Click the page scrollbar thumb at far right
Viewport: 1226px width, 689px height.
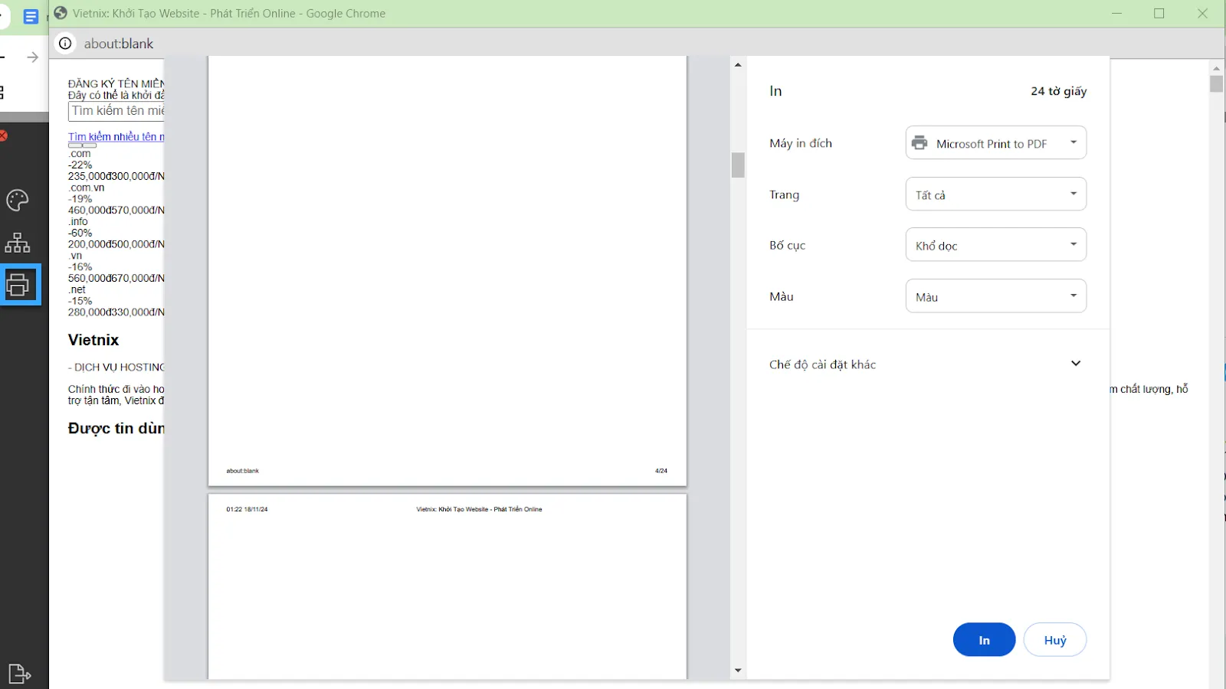pyautogui.click(x=1216, y=83)
